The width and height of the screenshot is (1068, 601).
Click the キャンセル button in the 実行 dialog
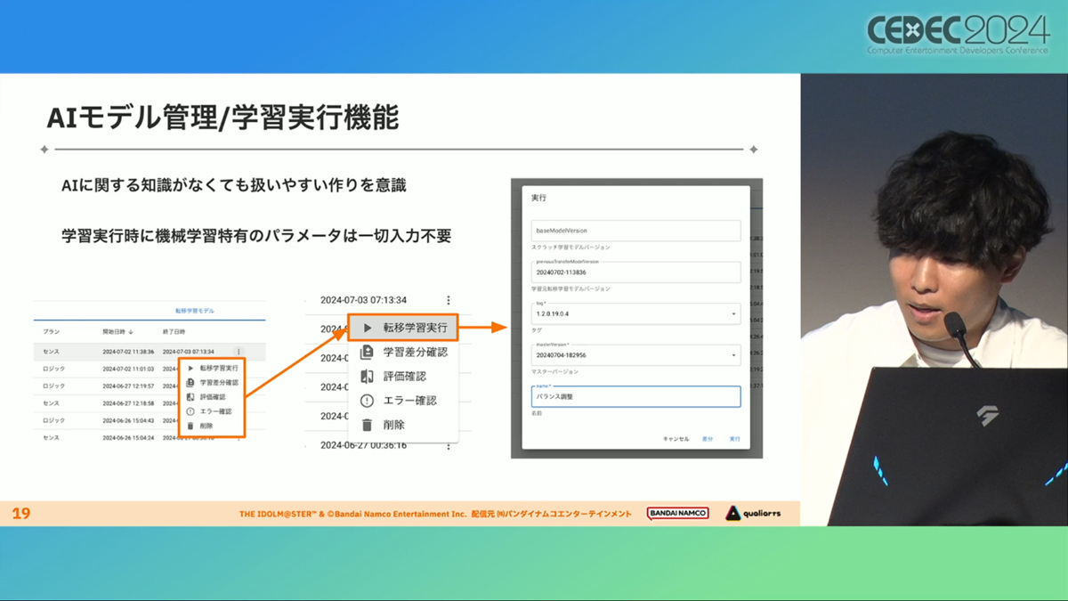point(676,439)
